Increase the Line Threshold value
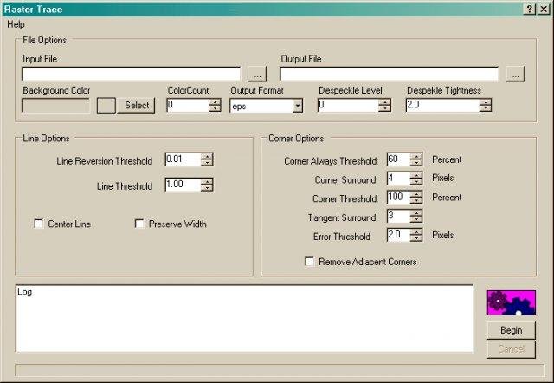 tap(207, 181)
